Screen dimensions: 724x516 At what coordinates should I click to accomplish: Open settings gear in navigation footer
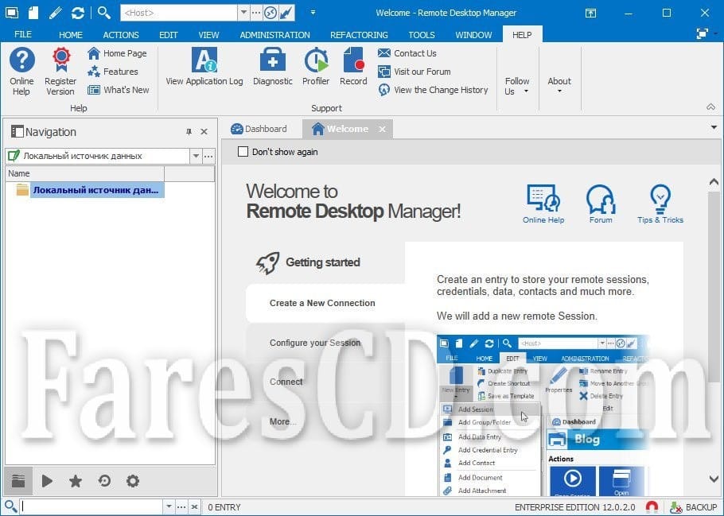[133, 481]
